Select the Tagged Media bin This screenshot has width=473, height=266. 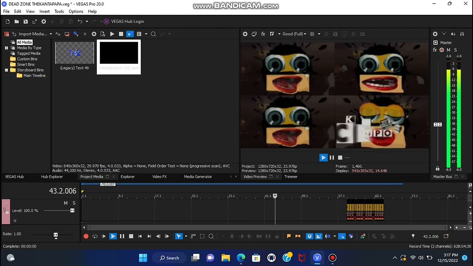(x=28, y=53)
